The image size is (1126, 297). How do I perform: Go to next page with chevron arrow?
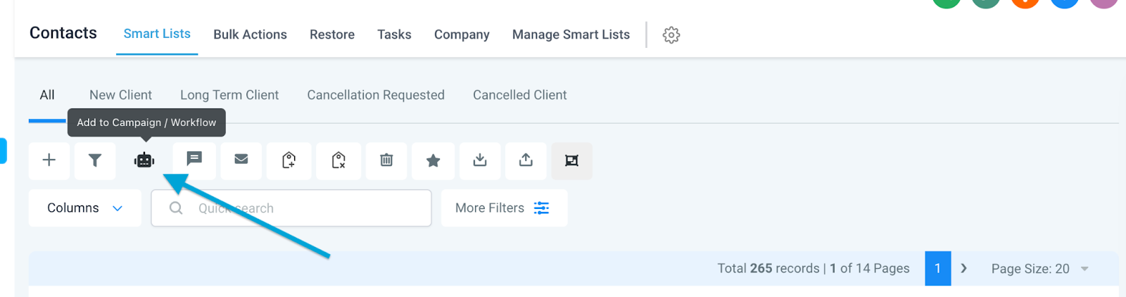click(964, 268)
